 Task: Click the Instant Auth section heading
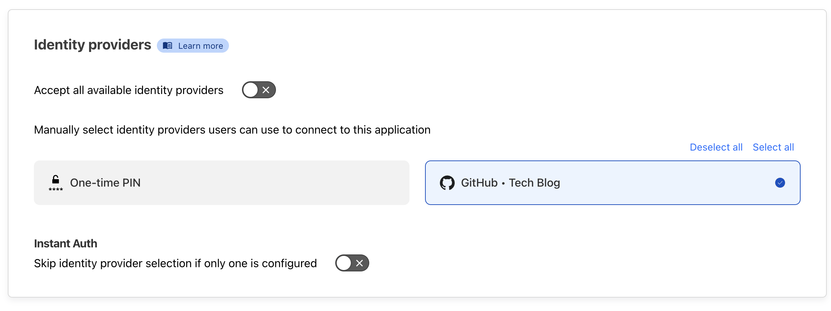pos(65,243)
